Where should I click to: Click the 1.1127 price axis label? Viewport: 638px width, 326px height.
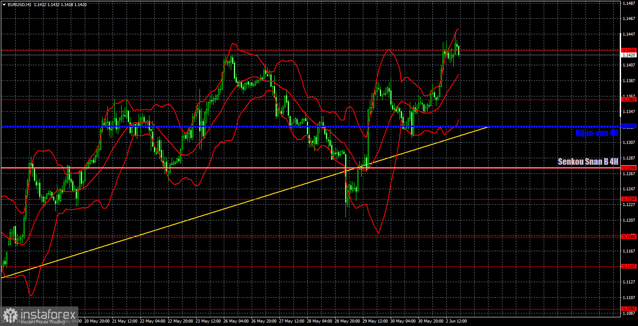[x=628, y=282]
